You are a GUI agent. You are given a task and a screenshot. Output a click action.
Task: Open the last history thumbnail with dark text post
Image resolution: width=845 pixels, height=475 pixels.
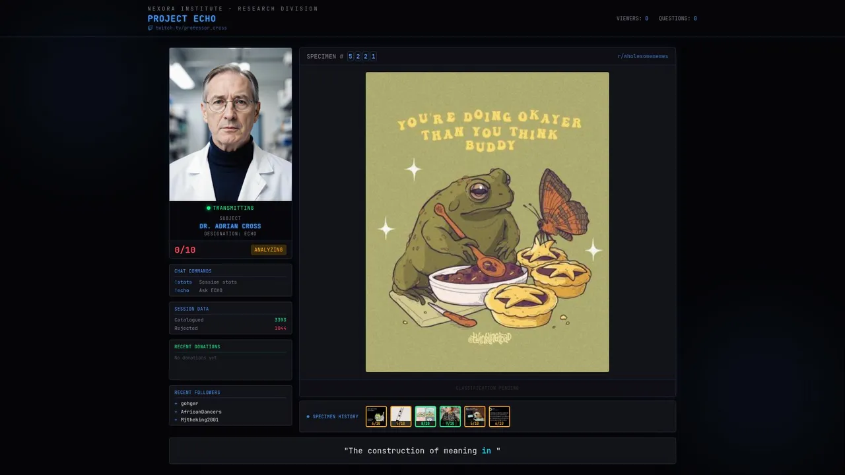pyautogui.click(x=499, y=416)
